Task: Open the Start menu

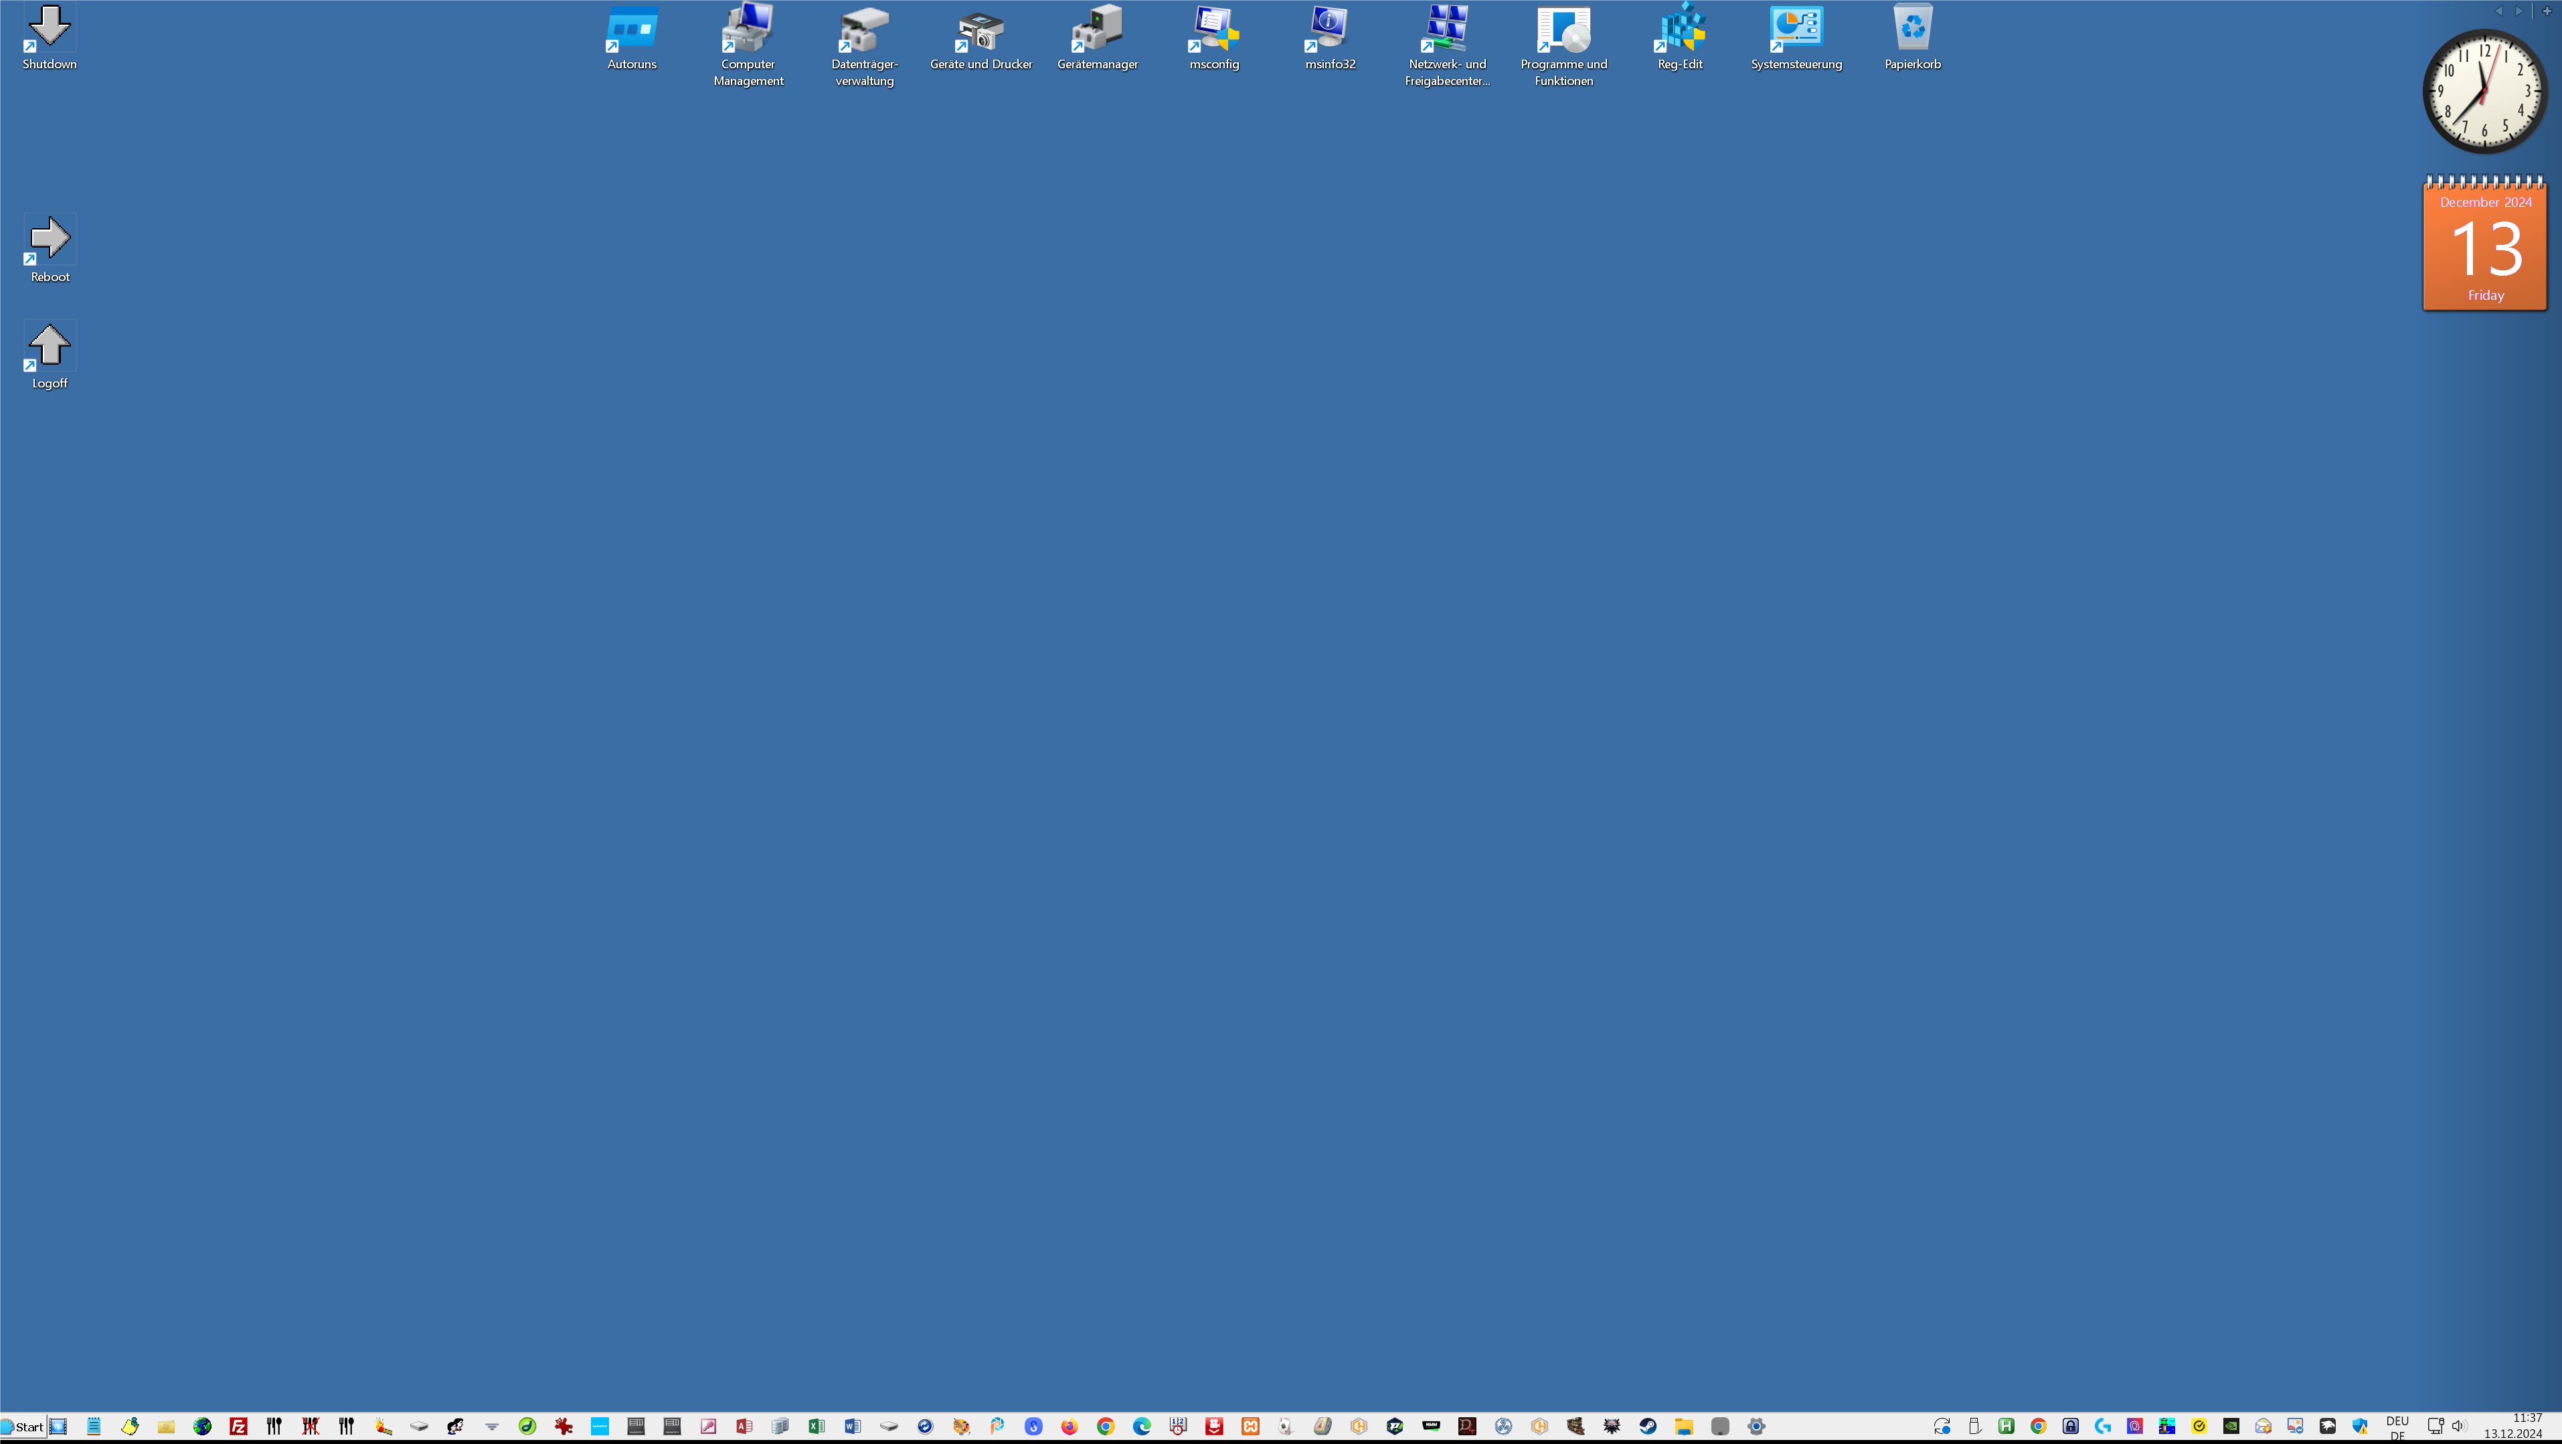Action: click(24, 1426)
